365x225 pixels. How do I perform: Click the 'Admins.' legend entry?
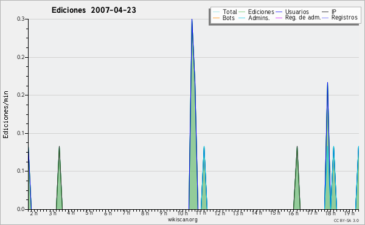pos(254,18)
